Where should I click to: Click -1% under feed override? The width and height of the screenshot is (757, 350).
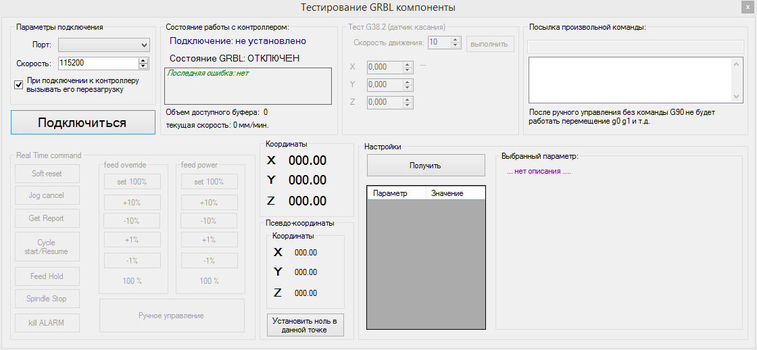tap(132, 260)
